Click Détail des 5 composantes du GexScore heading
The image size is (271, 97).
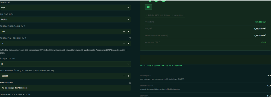[161, 66]
